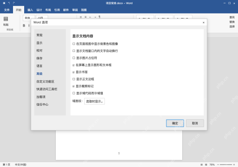Switch to the 设计 ribbon tab

pos(39,10)
